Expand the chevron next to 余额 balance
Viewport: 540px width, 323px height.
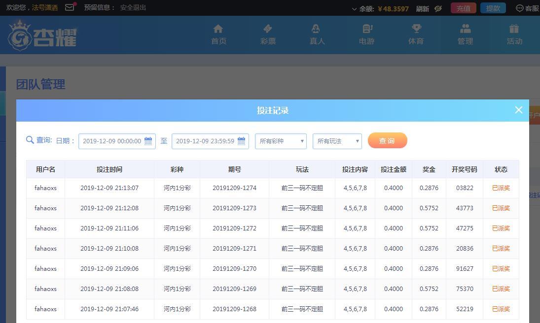click(354, 8)
